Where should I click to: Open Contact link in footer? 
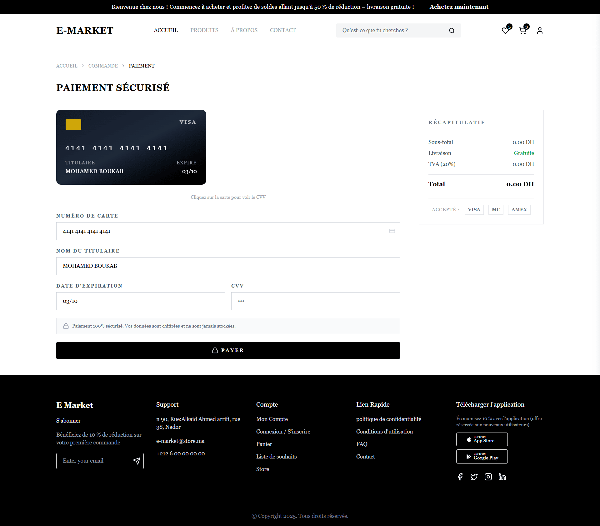coord(365,457)
